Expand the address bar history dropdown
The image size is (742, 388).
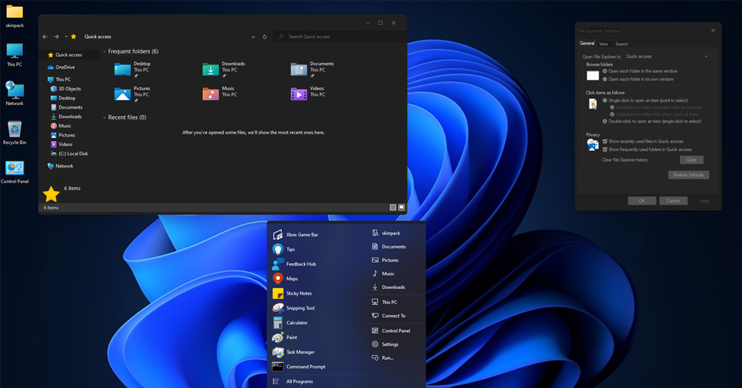click(254, 37)
